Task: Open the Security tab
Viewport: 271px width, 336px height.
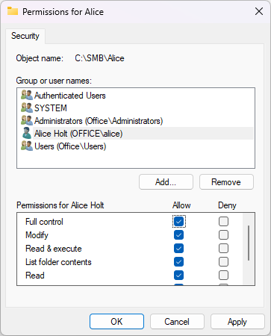Action: (x=25, y=36)
